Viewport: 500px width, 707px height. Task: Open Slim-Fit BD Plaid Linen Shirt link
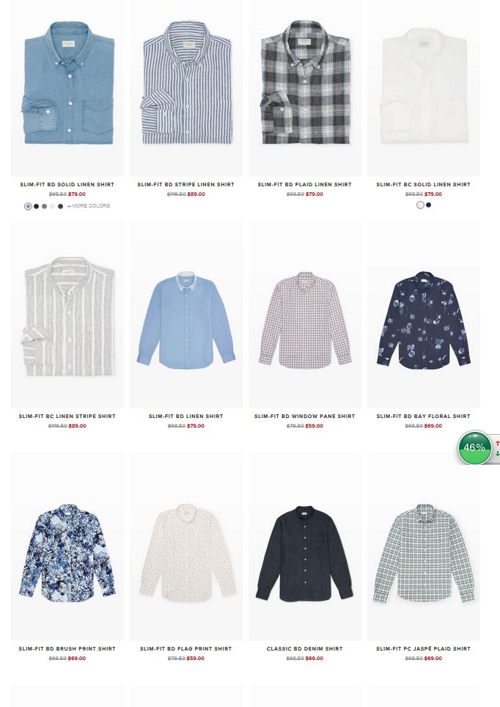pos(304,184)
